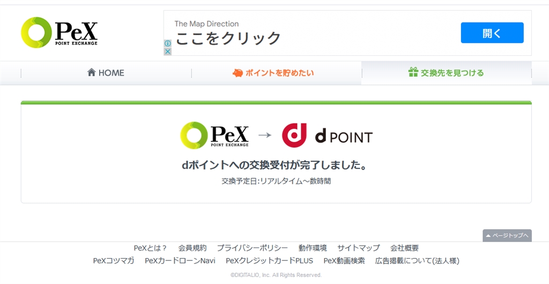Image resolution: width=549 pixels, height=284 pixels.
Task: Close the ad with the X icon
Action: click(x=168, y=52)
